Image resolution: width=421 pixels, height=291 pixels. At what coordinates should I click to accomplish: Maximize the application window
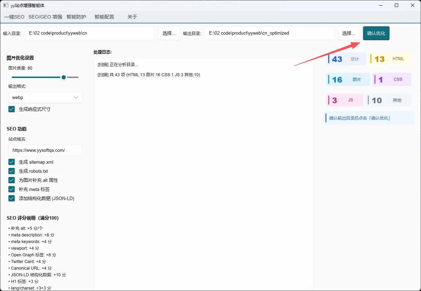click(x=396, y=5)
